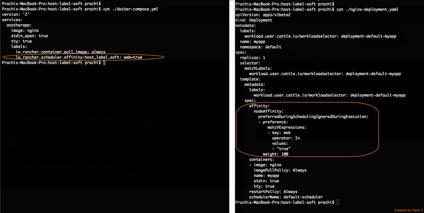Click 'io.rancher.container.pull_image: always' label
Viewport: 424px width, 213px height.
coord(61,52)
